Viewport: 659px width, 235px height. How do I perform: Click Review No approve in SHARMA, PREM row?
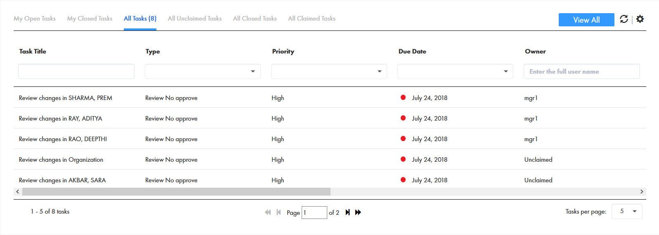tap(171, 98)
